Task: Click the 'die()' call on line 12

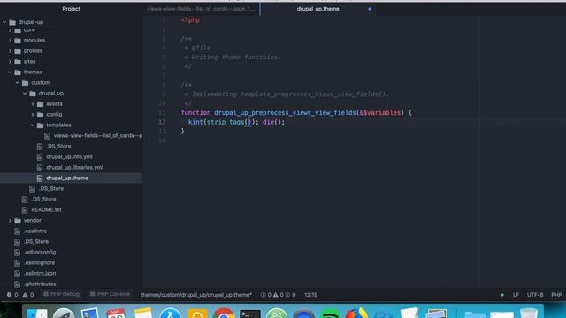Action: click(x=272, y=122)
